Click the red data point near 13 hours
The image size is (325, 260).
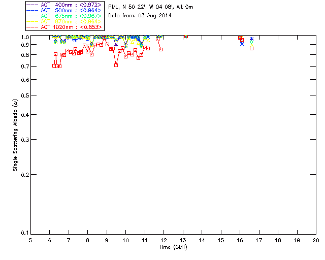point(186,37)
